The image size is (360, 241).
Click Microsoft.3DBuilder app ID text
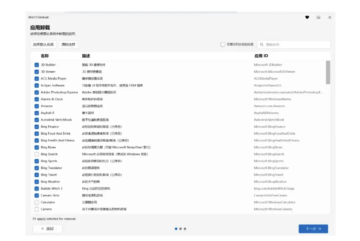(x=268, y=65)
